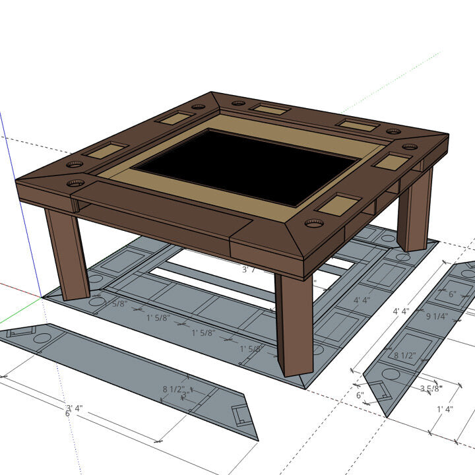Click the 9 1/4" dimension label
The image size is (475, 475).
[x=437, y=317]
